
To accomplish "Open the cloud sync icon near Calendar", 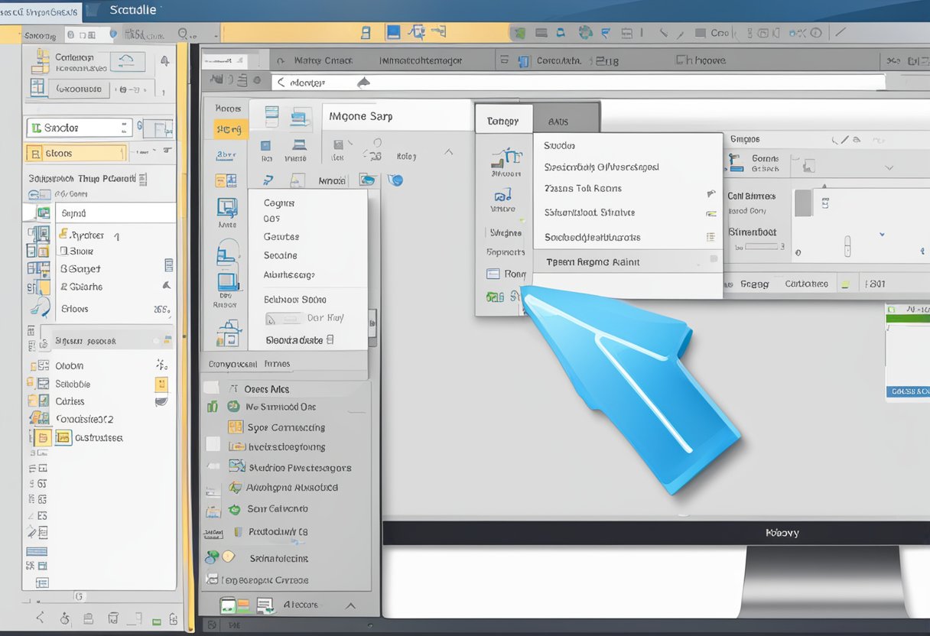I will click(128, 63).
